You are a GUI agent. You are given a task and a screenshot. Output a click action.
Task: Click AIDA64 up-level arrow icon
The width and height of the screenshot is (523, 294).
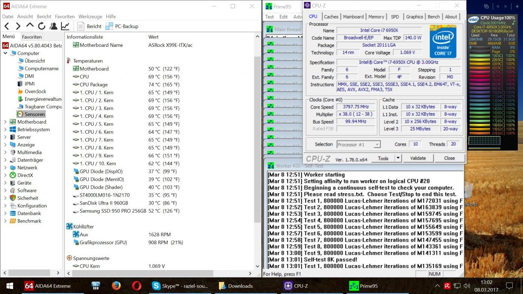[30, 26]
